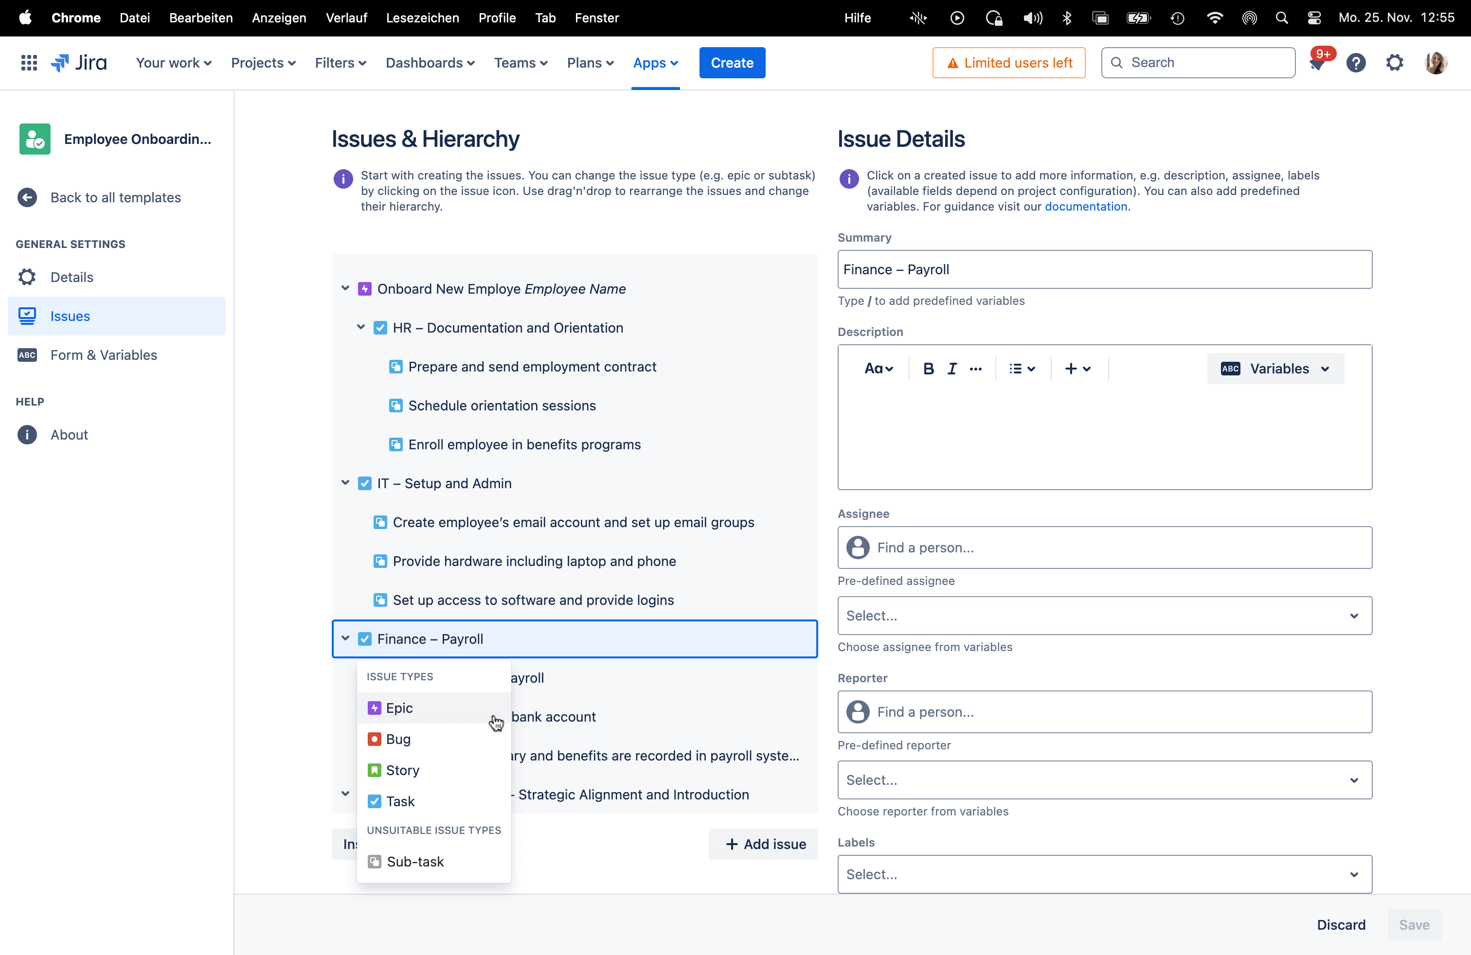1471x955 pixels.
Task: Open Jira settings gear in top bar
Action: (x=1394, y=62)
